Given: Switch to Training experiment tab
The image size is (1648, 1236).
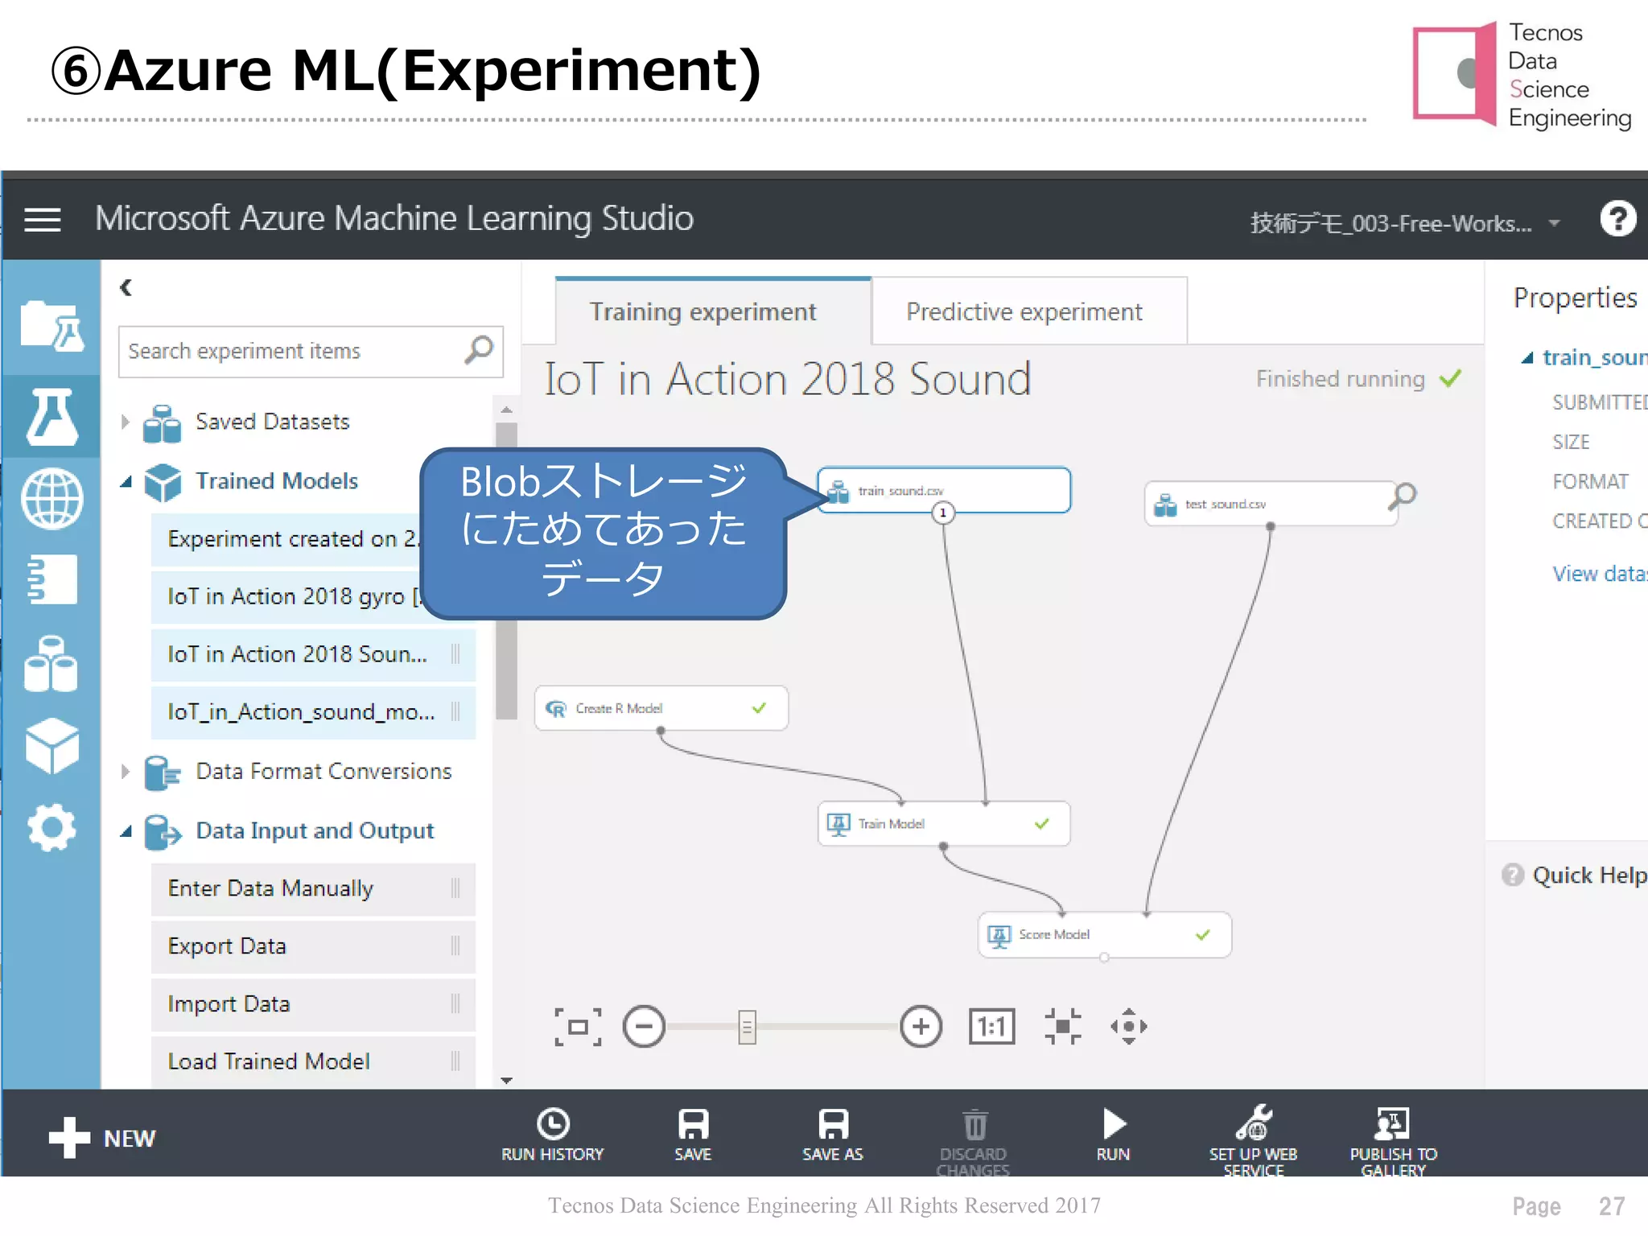Looking at the screenshot, I should coord(713,311).
